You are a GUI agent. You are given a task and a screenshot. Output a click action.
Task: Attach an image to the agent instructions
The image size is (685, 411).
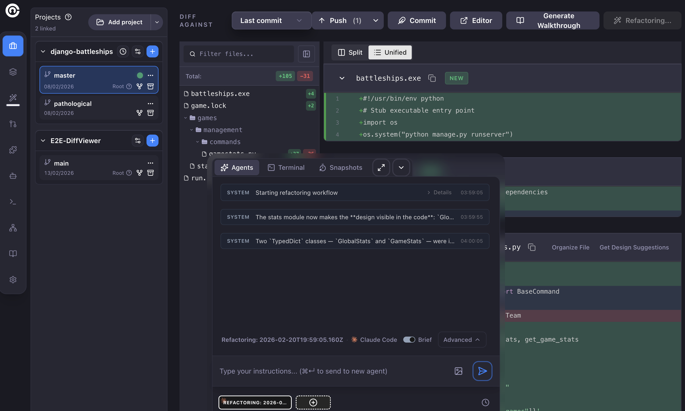(458, 371)
